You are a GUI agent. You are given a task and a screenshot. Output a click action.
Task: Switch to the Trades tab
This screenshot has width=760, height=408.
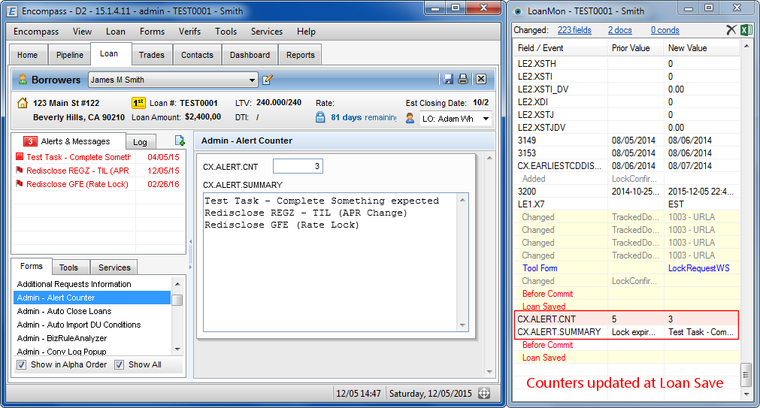152,55
